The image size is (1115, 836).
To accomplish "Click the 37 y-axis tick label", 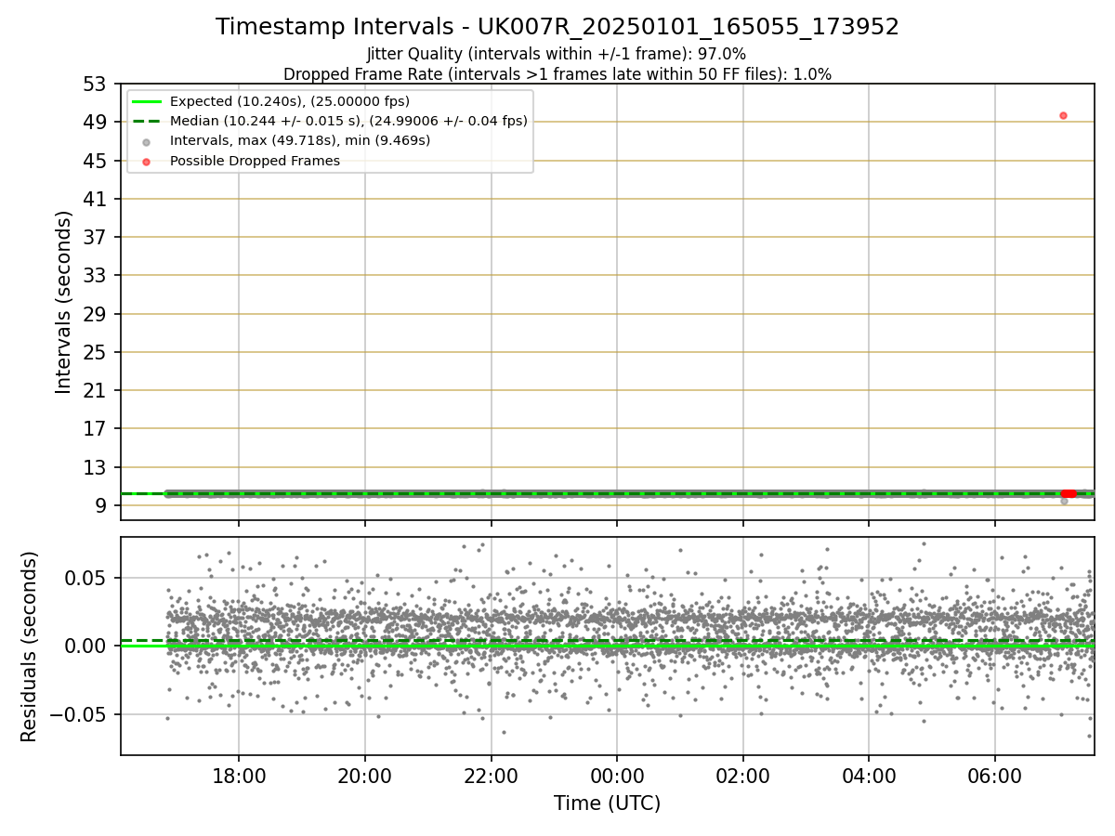I will coord(97,237).
